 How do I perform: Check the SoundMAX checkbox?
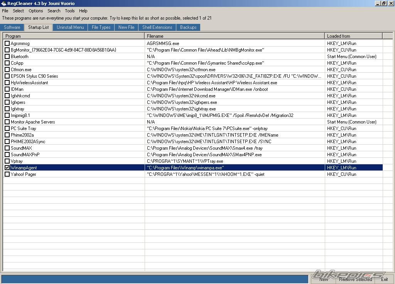[7, 148]
